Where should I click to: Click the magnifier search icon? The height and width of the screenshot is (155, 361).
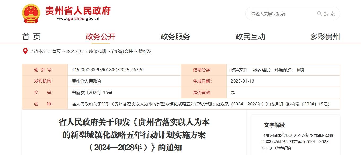pos(319,14)
